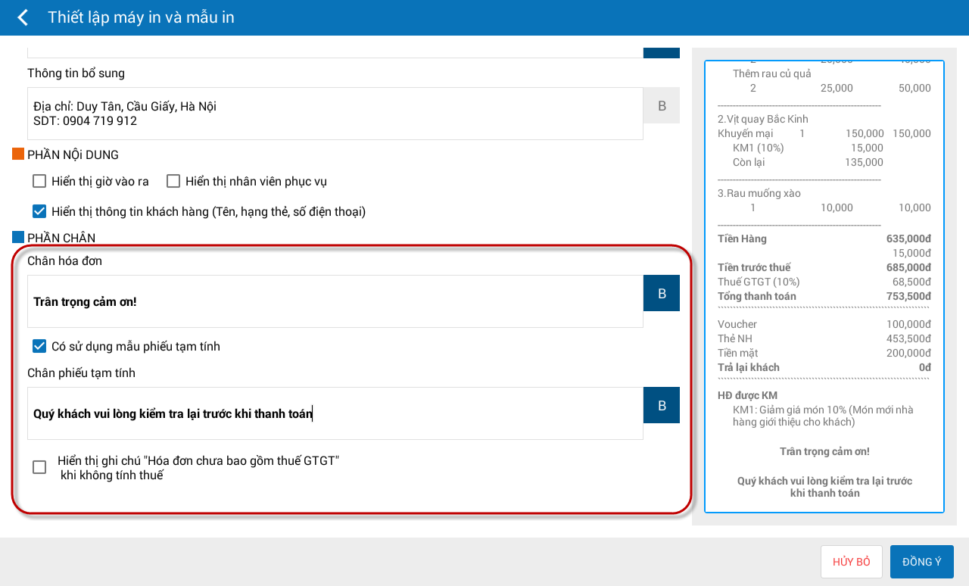Click 'Thêm rau củ quả' line in preview

772,73
